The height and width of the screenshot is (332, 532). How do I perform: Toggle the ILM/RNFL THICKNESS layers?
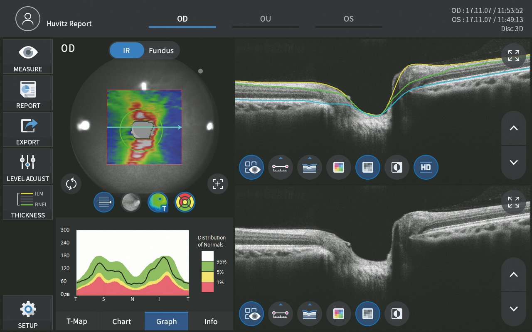pyautogui.click(x=28, y=203)
